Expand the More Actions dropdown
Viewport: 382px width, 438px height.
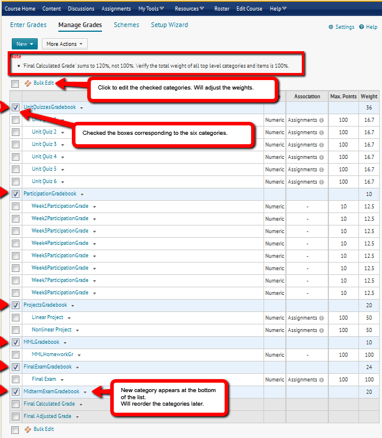65,44
